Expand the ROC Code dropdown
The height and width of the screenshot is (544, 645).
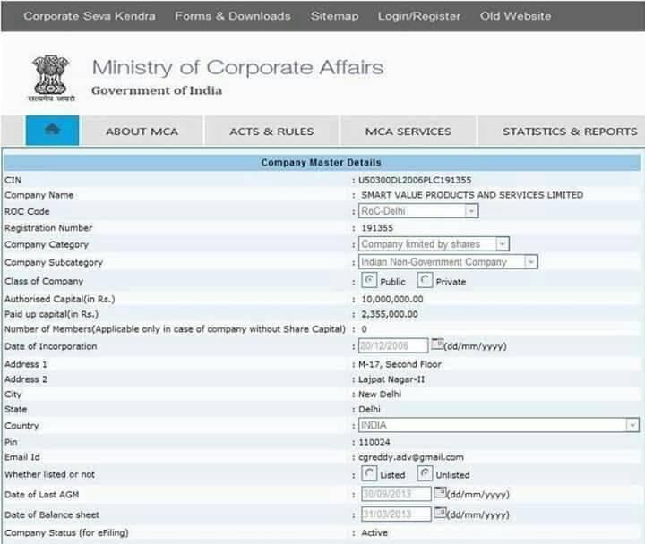(x=471, y=211)
